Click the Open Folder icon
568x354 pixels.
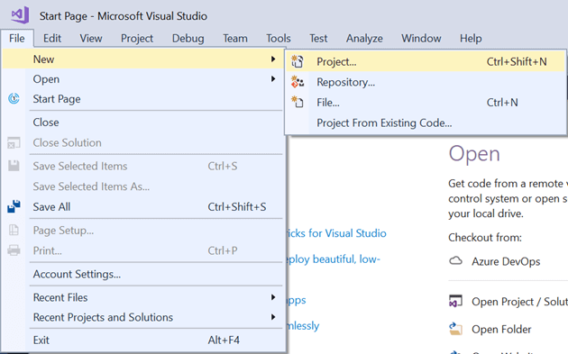coord(455,329)
